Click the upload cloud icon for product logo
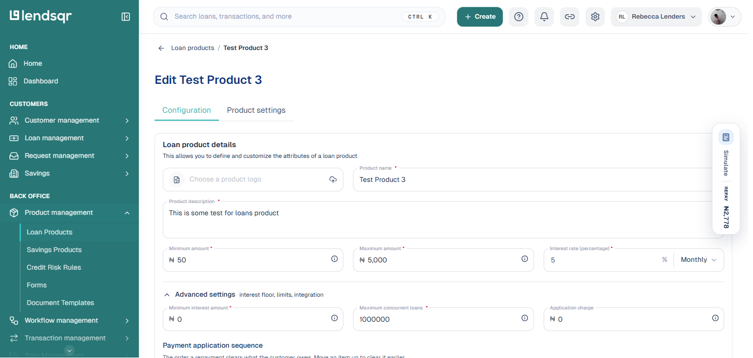This screenshot has height=358, width=753. (333, 179)
